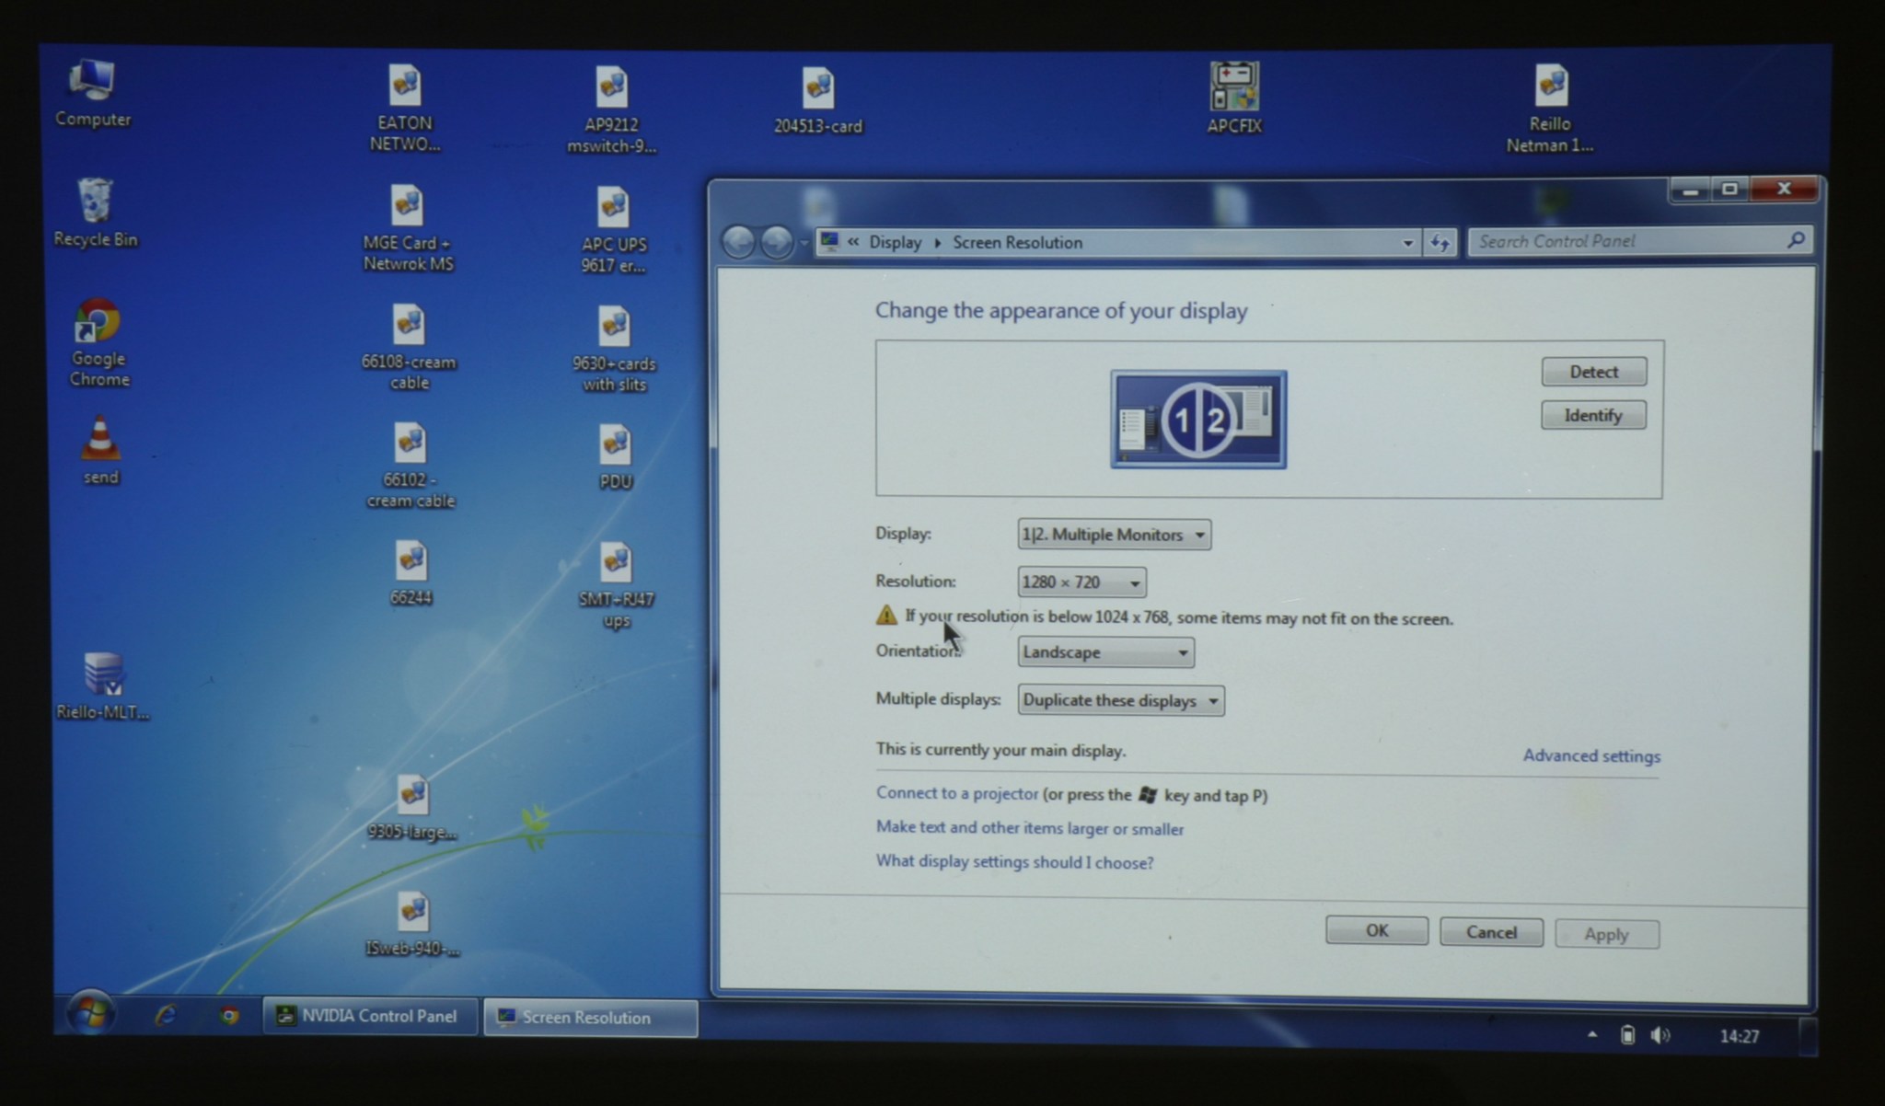Open the Orientation dropdown Landscape
Image resolution: width=1885 pixels, height=1106 pixels.
(x=1105, y=652)
